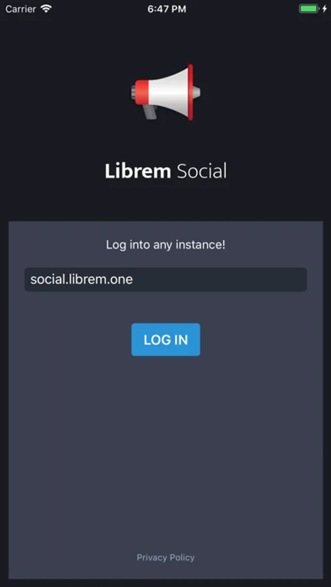Tap the megaphone's gray handle
Image resolution: width=331 pixels, height=587 pixels.
[150, 112]
